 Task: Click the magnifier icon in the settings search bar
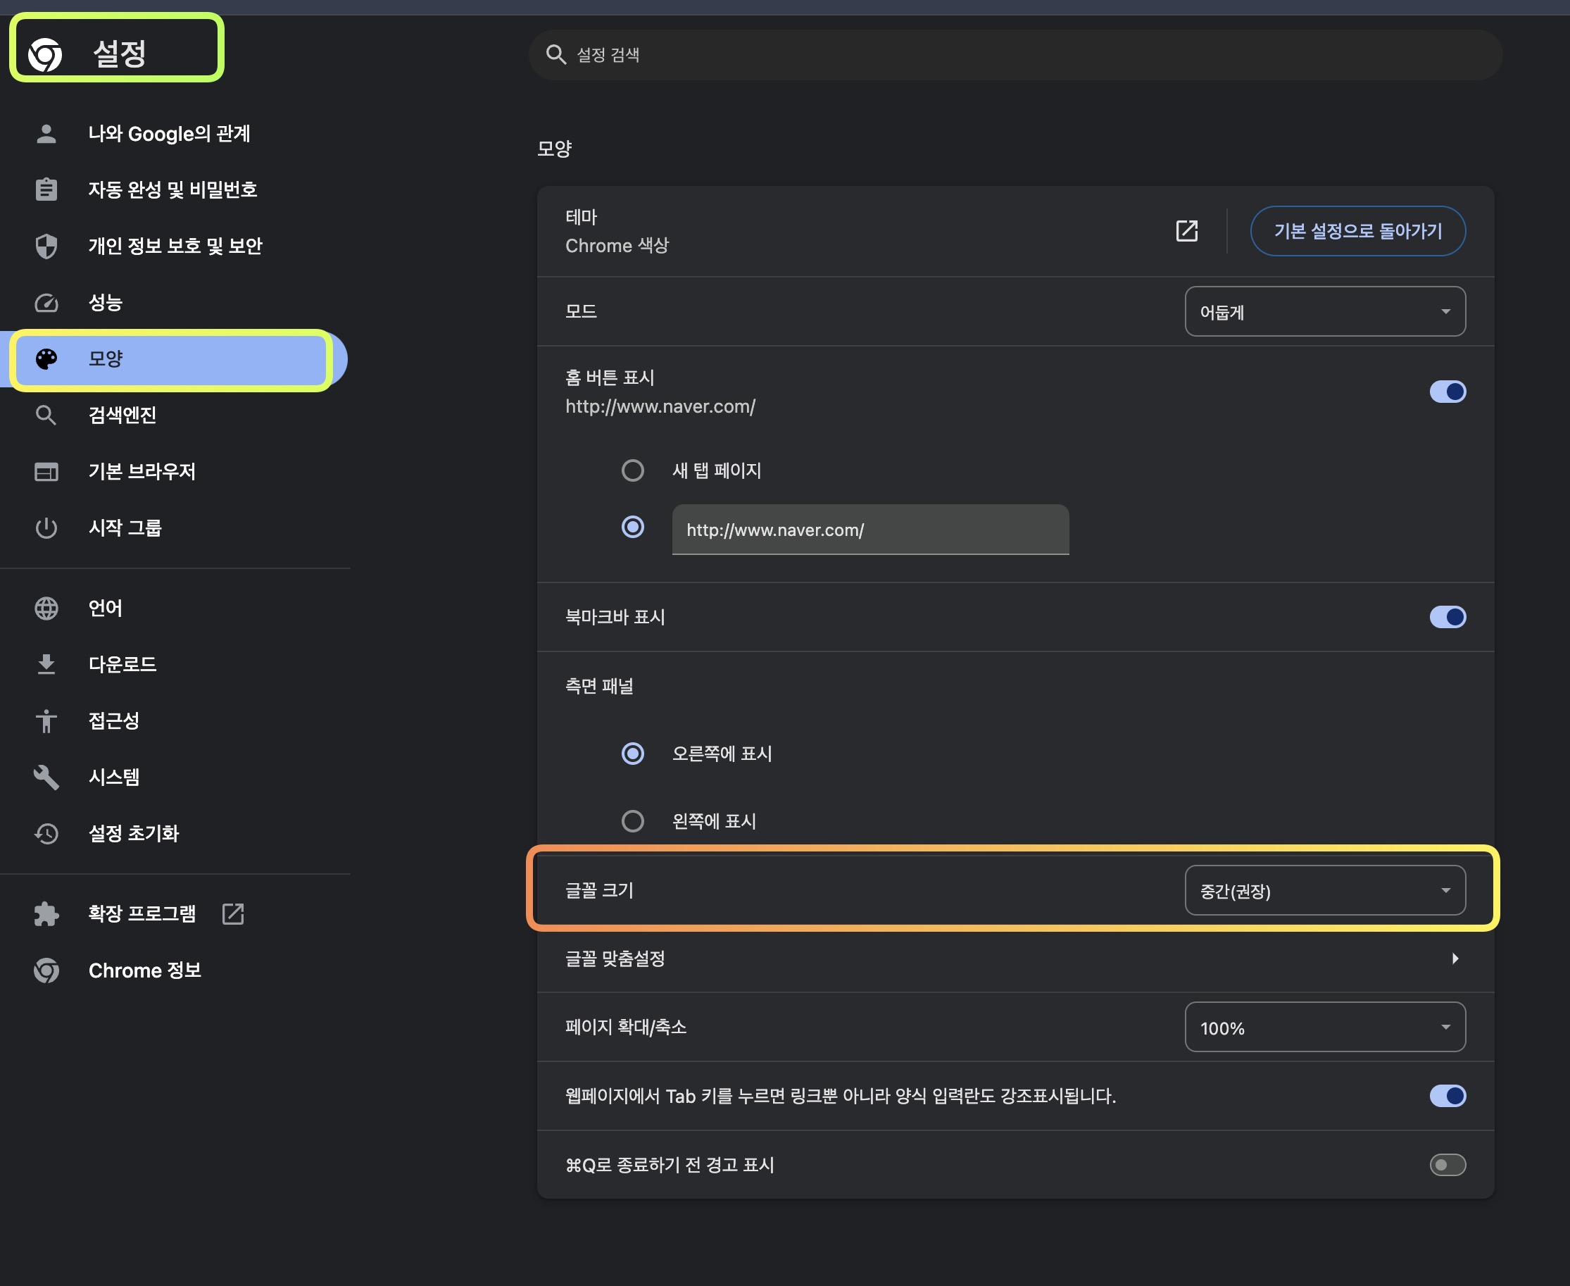click(555, 54)
